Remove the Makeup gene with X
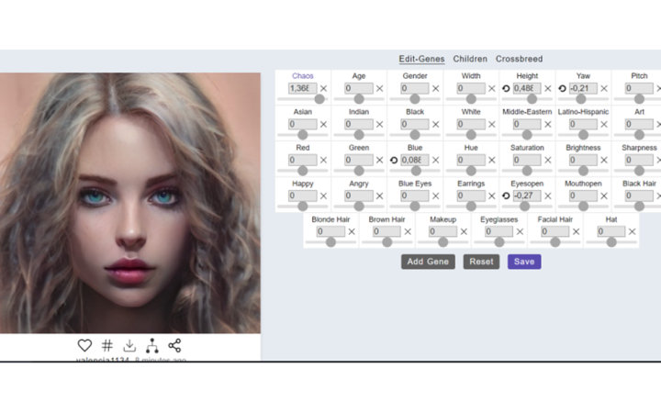The image size is (661, 413). (464, 232)
